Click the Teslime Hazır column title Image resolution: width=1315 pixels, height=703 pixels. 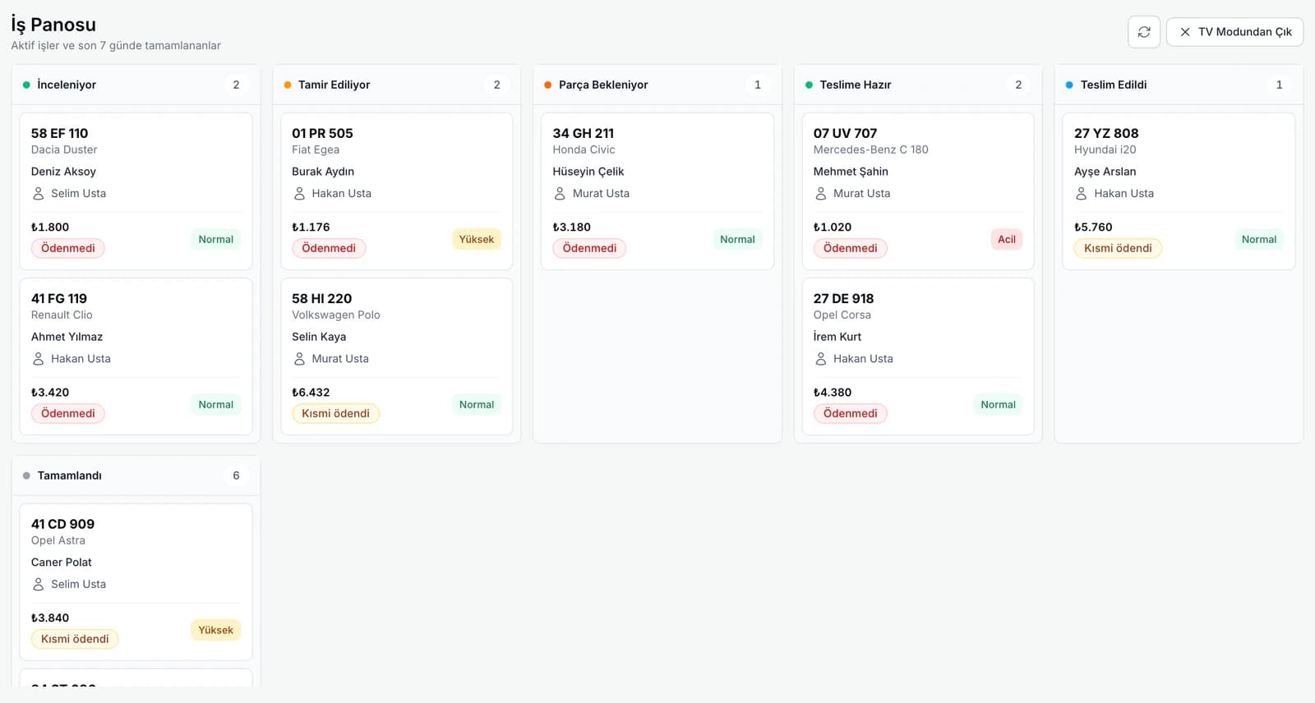click(855, 85)
